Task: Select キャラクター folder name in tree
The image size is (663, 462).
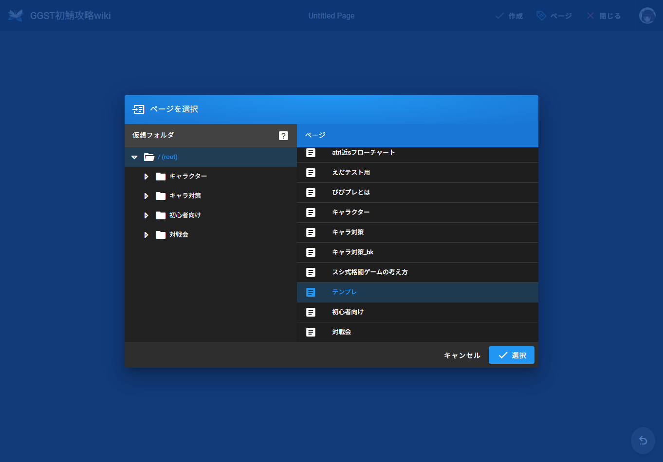Action: [188, 176]
